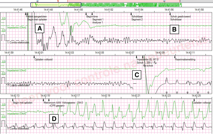Select 'Begin met opladen' in third strip

pyautogui.click(x=23, y=103)
